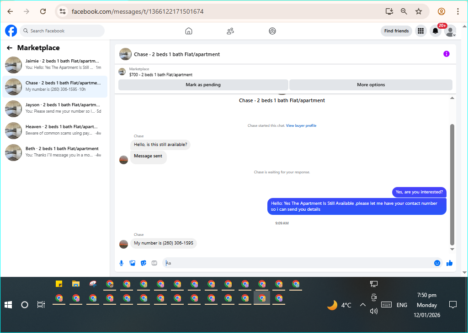Click the zoom magnifier icon in address bar
Viewport: 468px width, 333px height.
[x=404, y=11]
